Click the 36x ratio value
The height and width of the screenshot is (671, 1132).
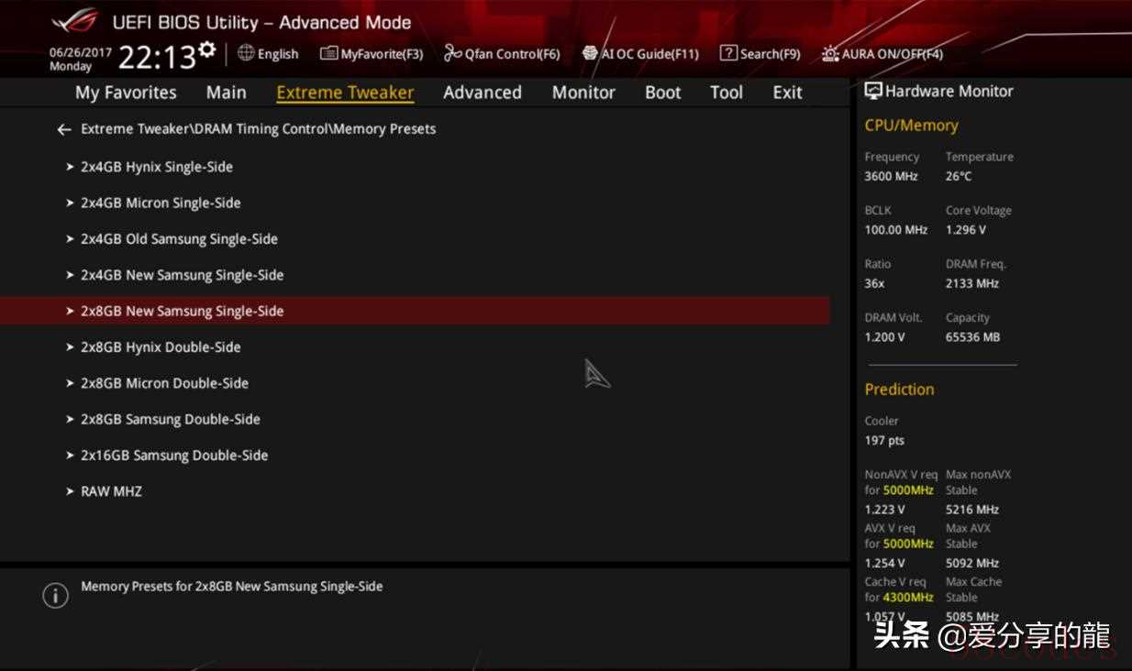pos(874,283)
